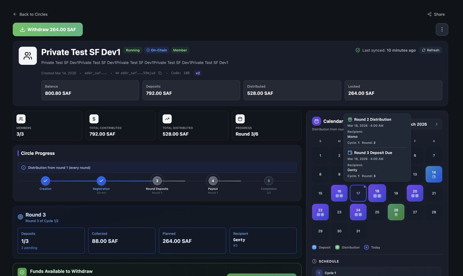Select March 26 distribution day
Image resolution: width=463 pixels, height=276 pixels.
click(x=396, y=212)
